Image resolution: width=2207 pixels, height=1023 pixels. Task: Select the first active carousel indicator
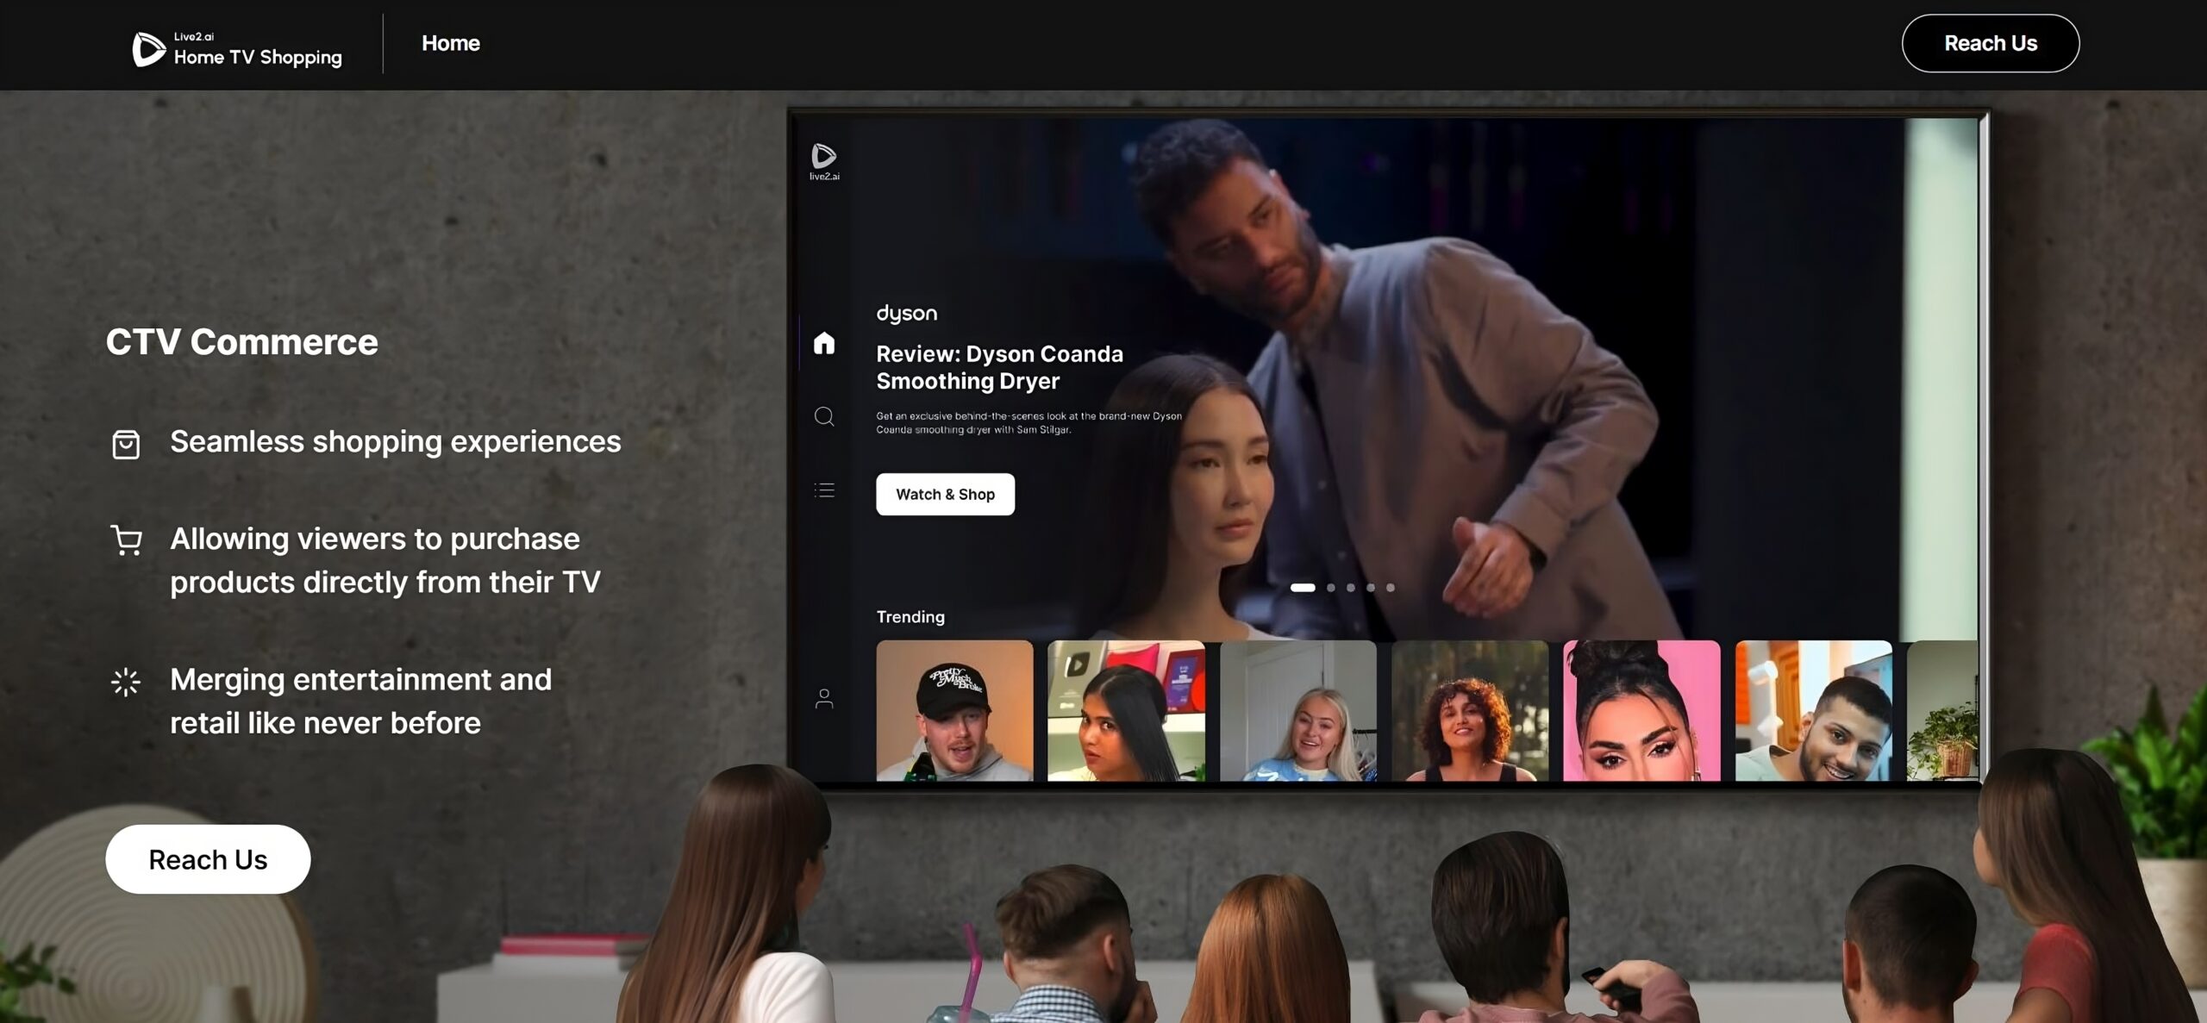click(x=1302, y=588)
